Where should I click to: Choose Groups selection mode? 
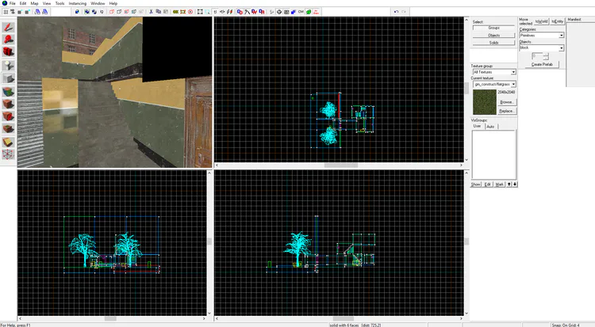[493, 28]
